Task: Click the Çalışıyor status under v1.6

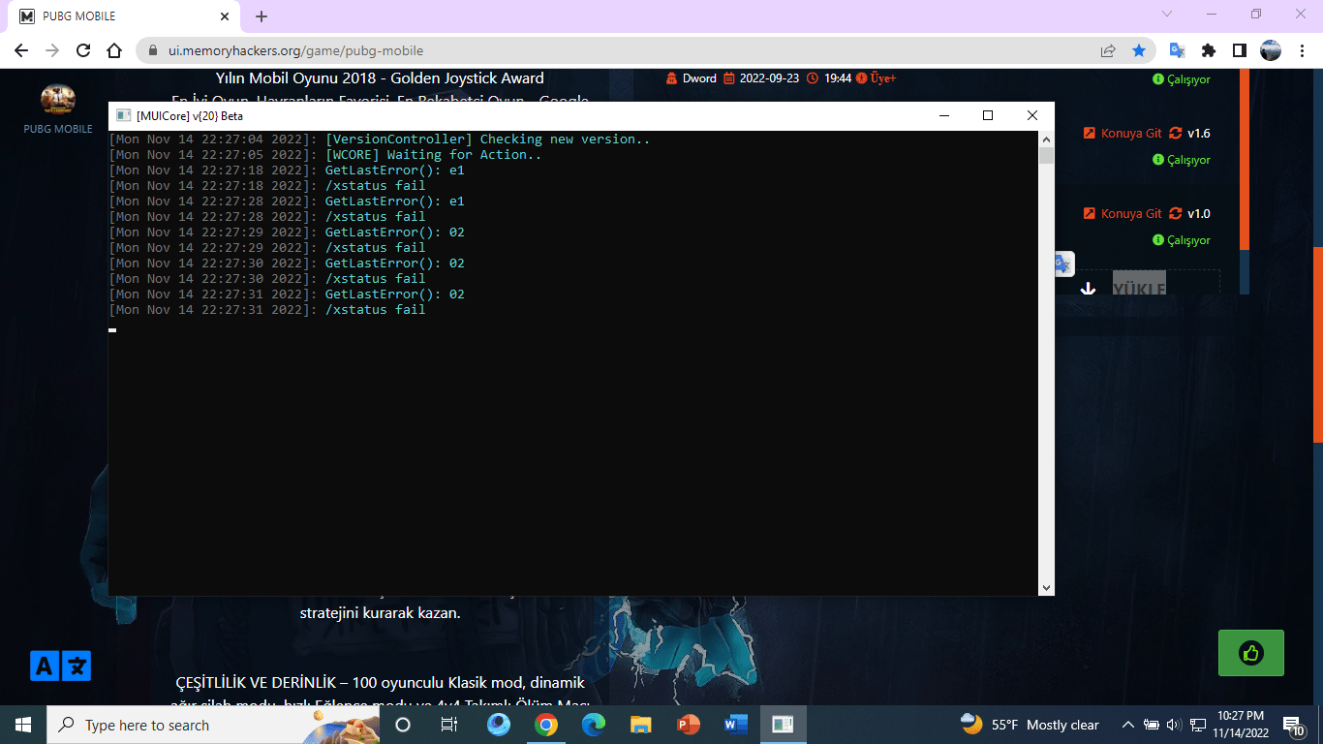Action: [1182, 160]
